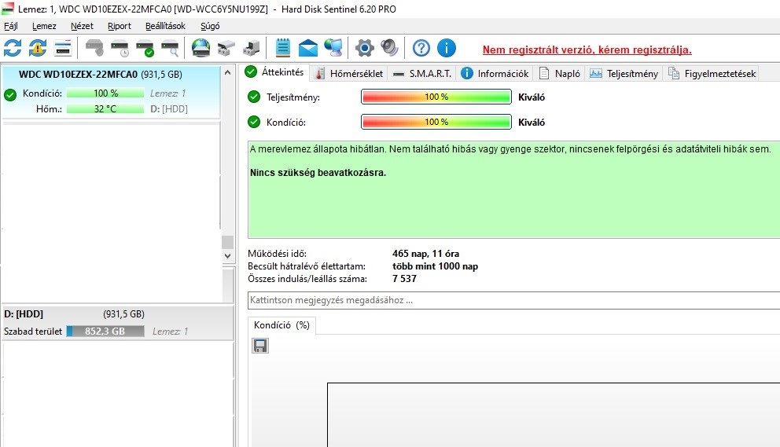780x447 pixels.
Task: Click the green check icon in disk list
Action: [x=10, y=94]
